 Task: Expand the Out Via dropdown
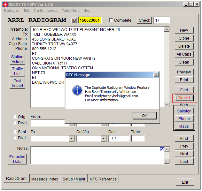click(x=104, y=139)
